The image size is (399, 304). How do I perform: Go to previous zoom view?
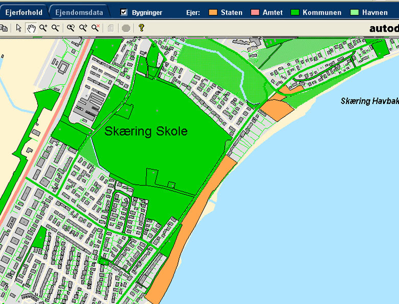click(71, 28)
